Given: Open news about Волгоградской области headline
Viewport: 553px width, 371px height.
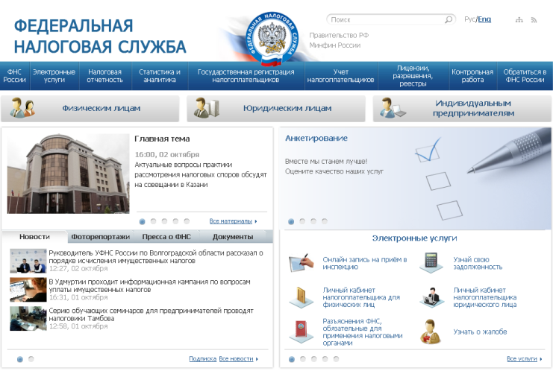Looking at the screenshot, I should point(156,256).
